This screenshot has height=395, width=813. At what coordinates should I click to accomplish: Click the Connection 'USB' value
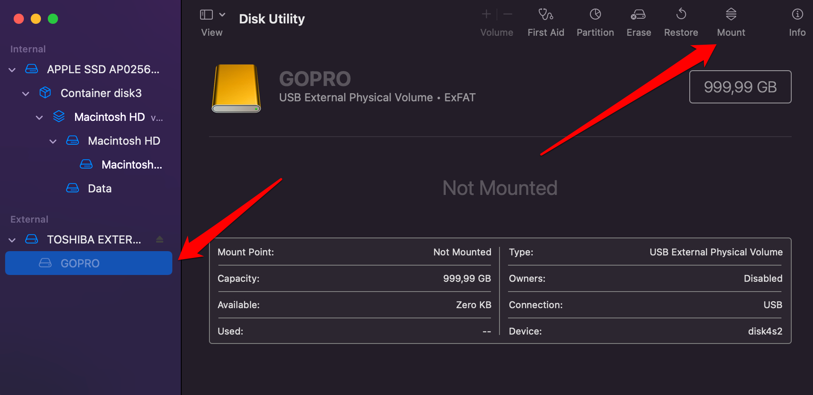(773, 305)
